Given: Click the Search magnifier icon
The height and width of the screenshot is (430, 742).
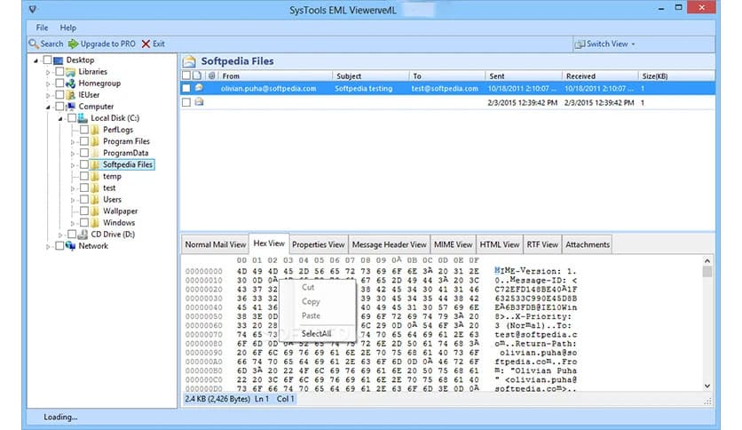Looking at the screenshot, I should pyautogui.click(x=34, y=44).
